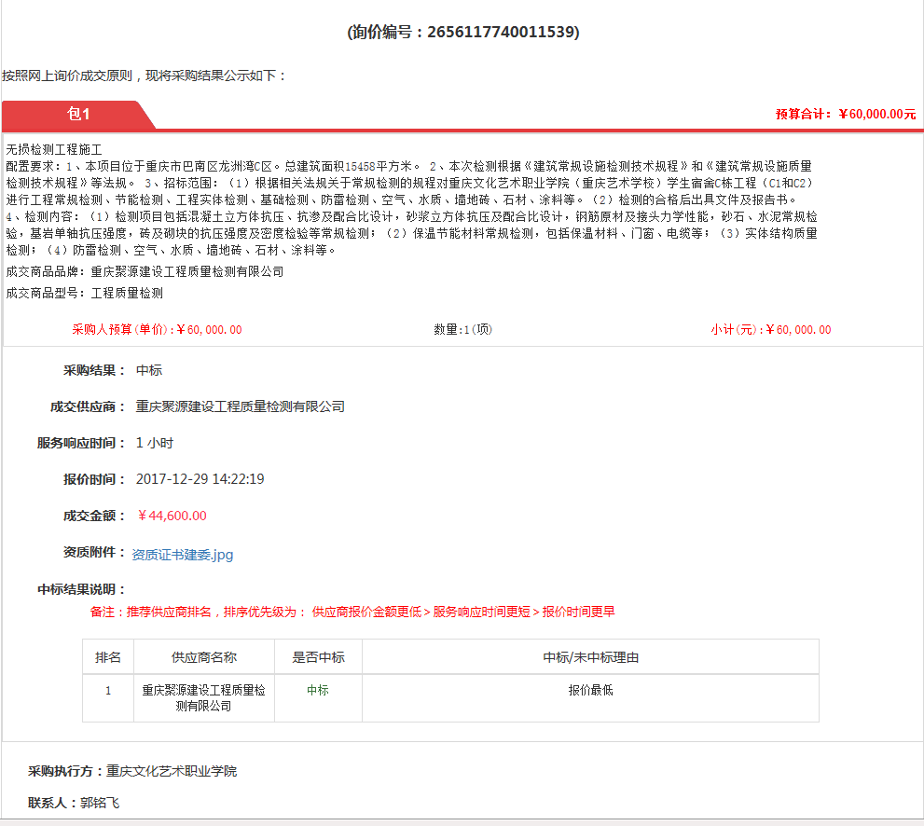Screen dimensions: 924x826
Task: Click the 供应商名称 column header
Action: (x=203, y=657)
